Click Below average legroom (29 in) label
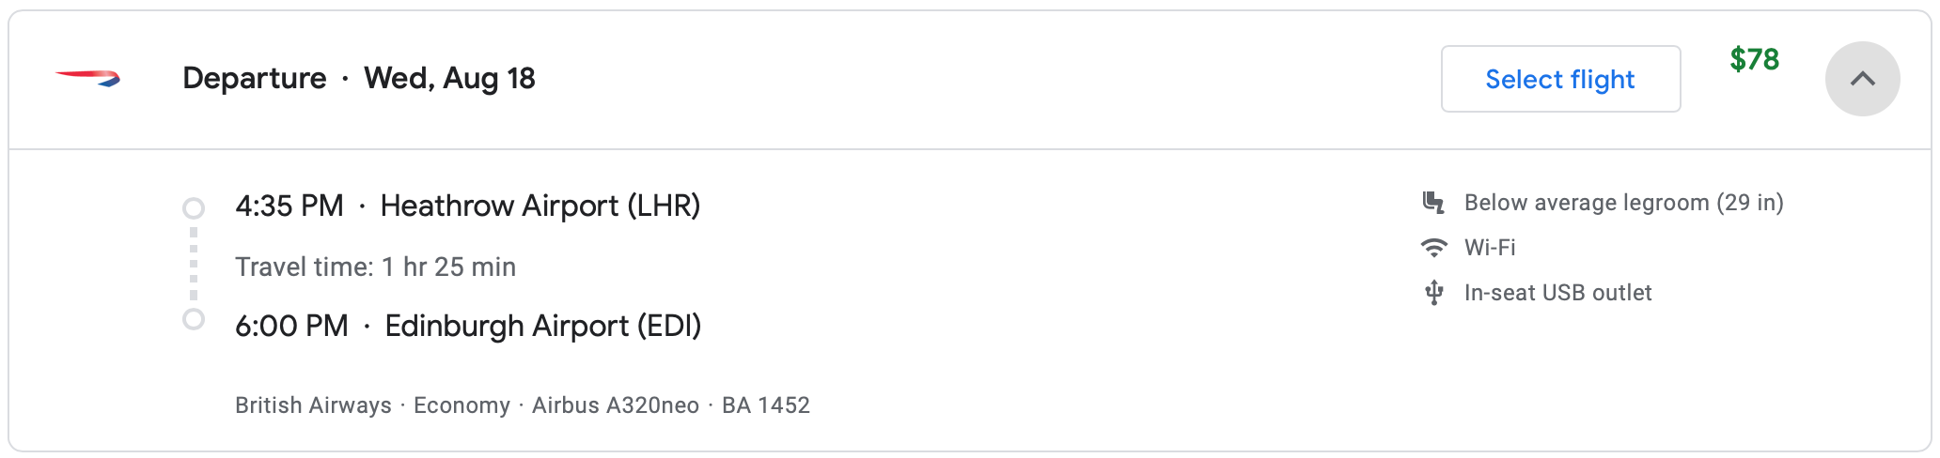Image resolution: width=1940 pixels, height=458 pixels. point(1624,203)
